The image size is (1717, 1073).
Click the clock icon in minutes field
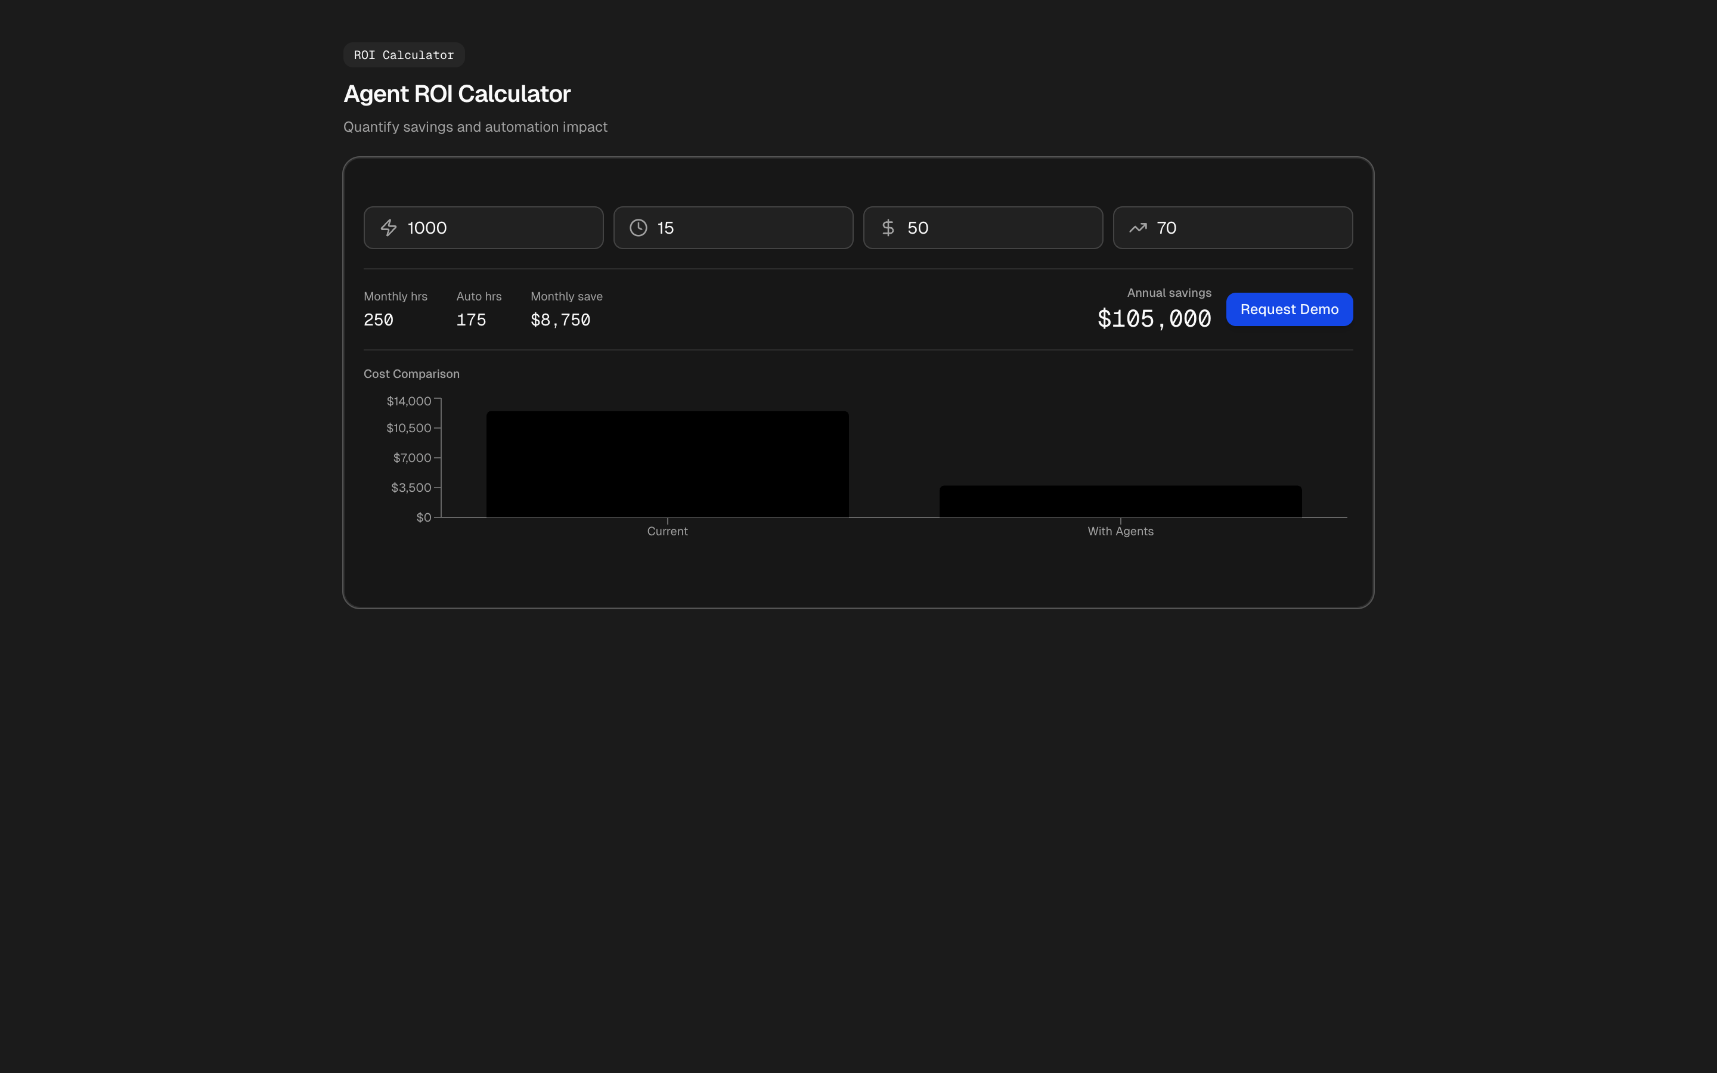638,228
